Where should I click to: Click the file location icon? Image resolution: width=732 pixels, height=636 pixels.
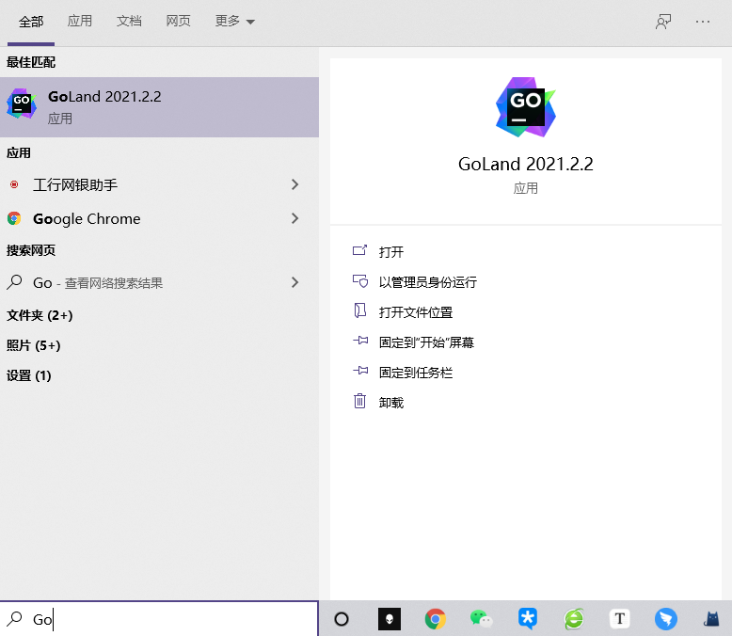(360, 310)
